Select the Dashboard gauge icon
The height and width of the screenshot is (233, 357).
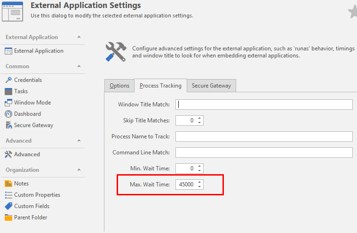pyautogui.click(x=8, y=114)
